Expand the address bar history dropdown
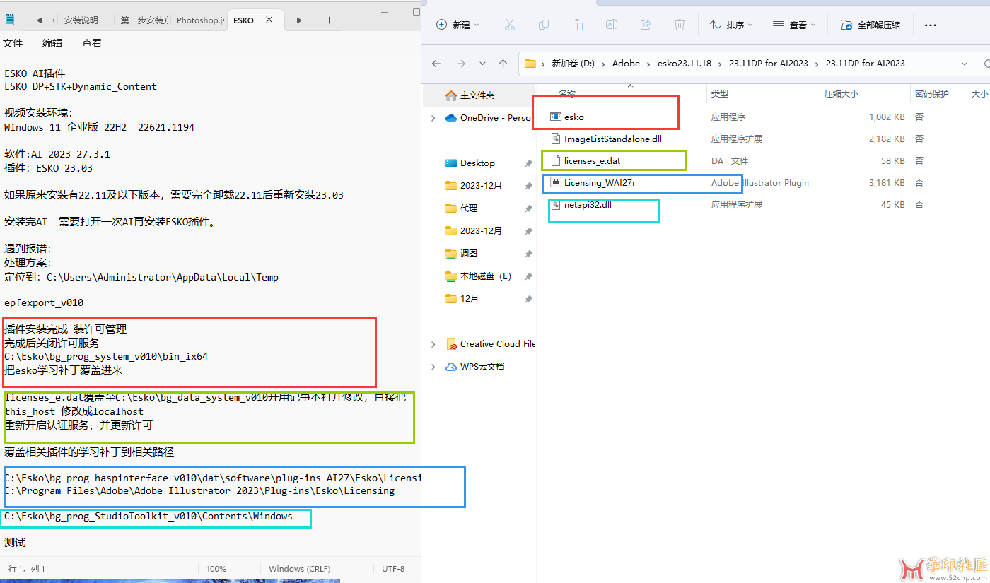 [x=965, y=63]
